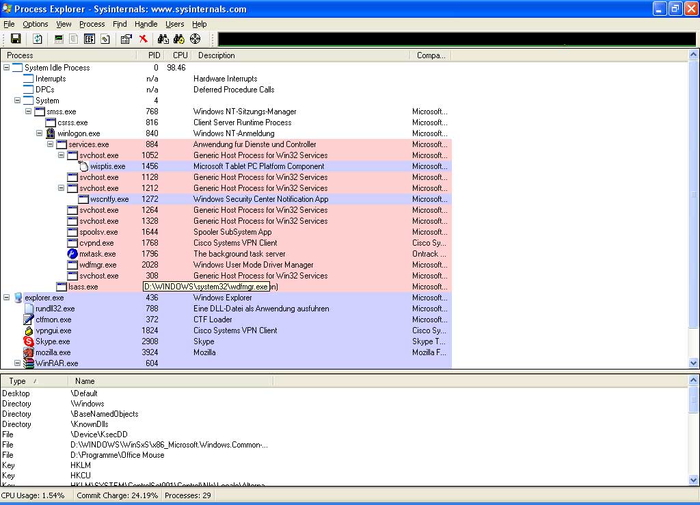Click the Find Handle binoculars icon
Screen dimensions: 700x505
coord(163,39)
